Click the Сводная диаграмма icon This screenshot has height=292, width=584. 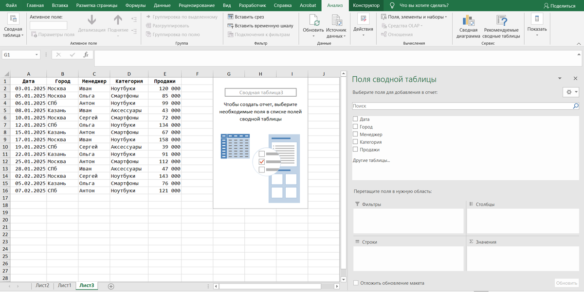point(468,21)
